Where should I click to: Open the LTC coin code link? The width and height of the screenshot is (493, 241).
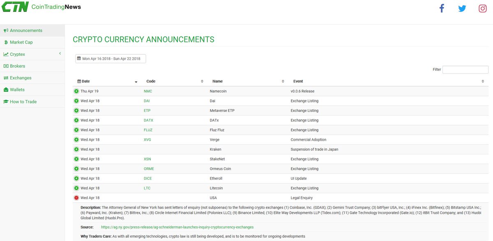click(x=147, y=188)
